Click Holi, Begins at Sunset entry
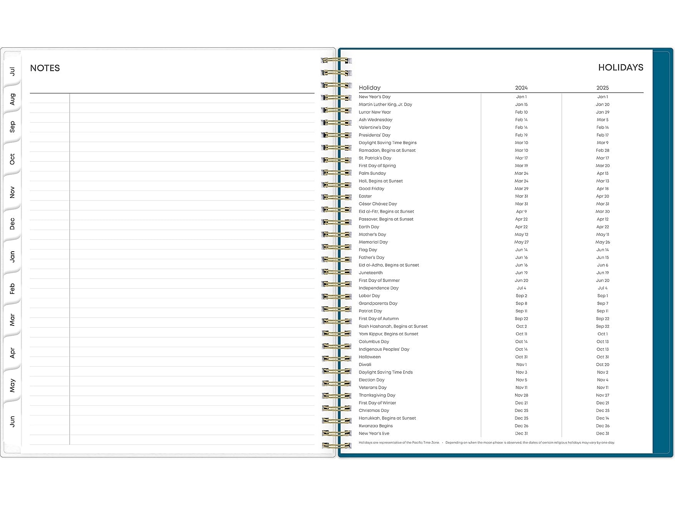Image resolution: width=675 pixels, height=506 pixels. point(381,181)
